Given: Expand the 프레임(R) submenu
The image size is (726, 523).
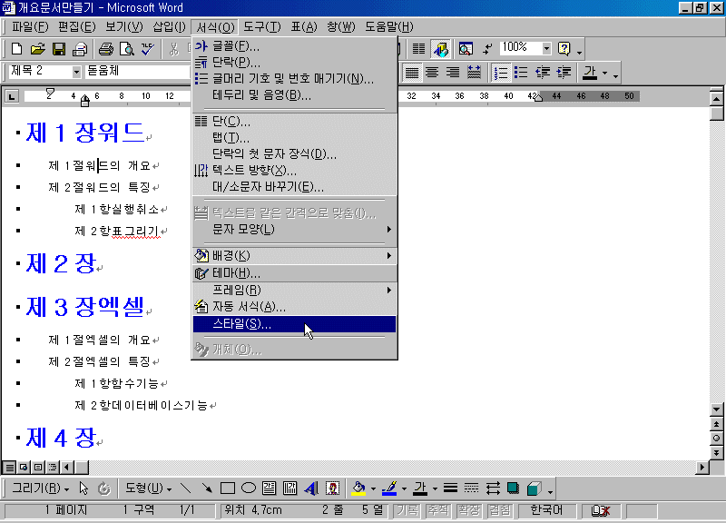Looking at the screenshot, I should click(x=294, y=290).
